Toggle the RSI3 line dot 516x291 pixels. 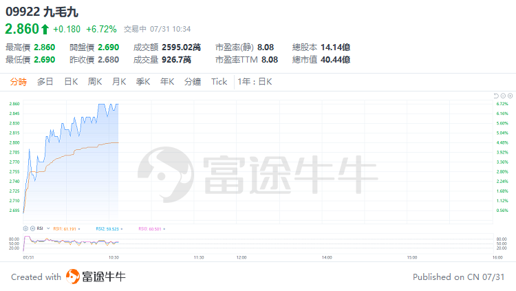pos(164,229)
